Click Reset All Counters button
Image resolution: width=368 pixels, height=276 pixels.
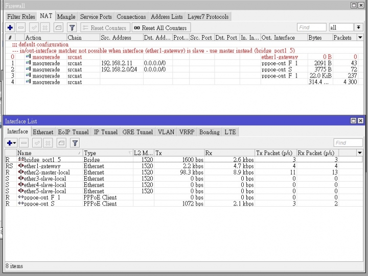(161, 28)
